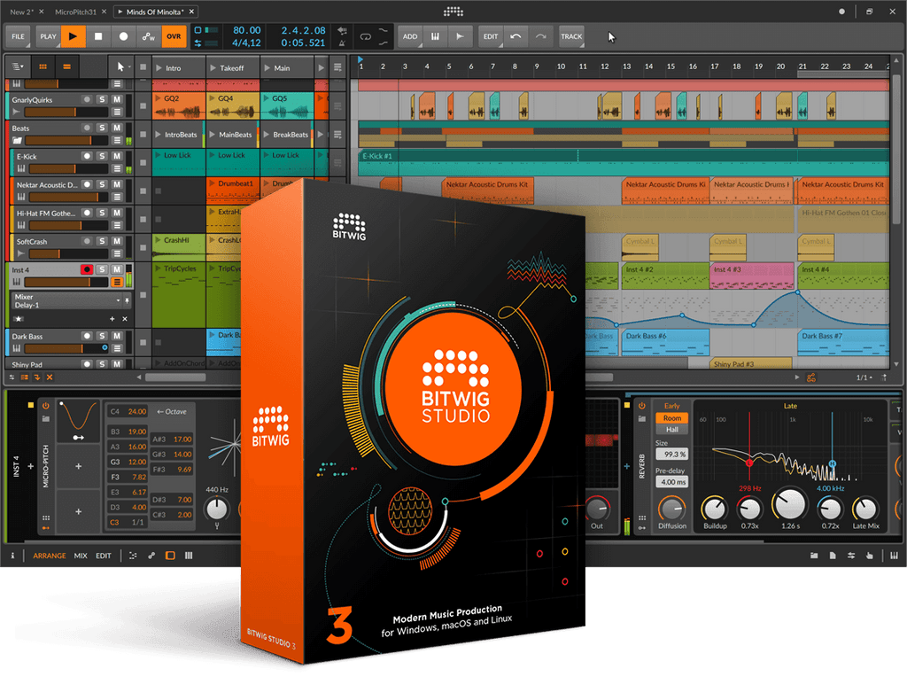Expand the SoftCrash track lanes button
The image size is (907, 700).
coord(118,254)
